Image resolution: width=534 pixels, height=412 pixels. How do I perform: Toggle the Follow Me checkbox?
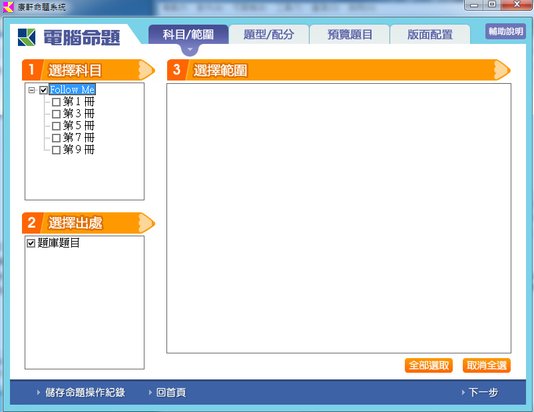pos(44,90)
